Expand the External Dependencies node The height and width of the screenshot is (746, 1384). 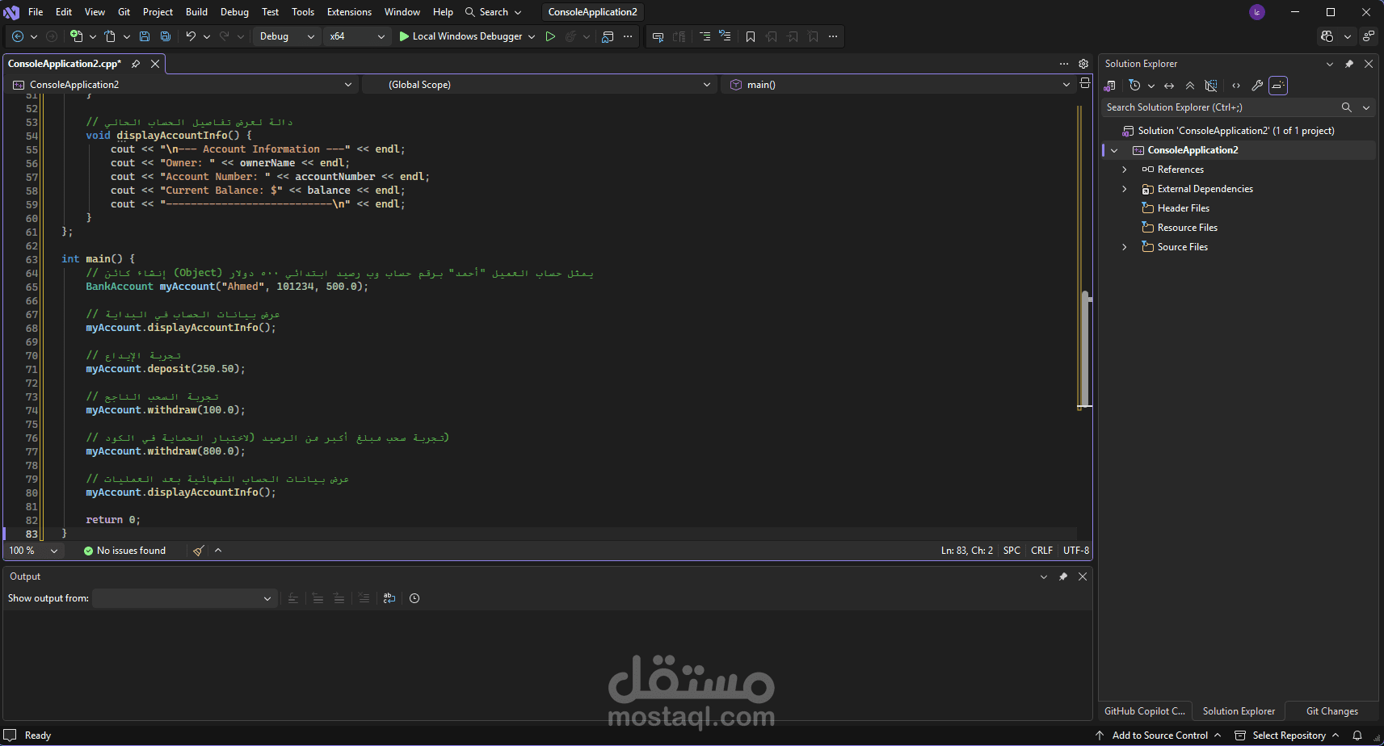pyautogui.click(x=1124, y=189)
